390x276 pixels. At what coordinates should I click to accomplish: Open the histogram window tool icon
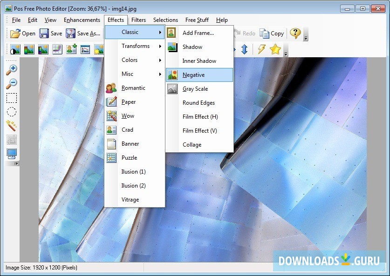click(x=85, y=49)
